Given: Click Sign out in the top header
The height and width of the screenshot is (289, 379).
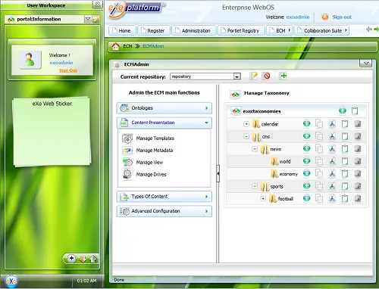Looking at the screenshot, I should pos(342,17).
